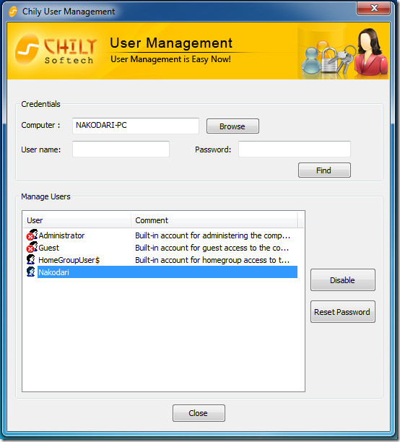Reset password for selected user
Screen dimensions: 400x442
(342, 312)
